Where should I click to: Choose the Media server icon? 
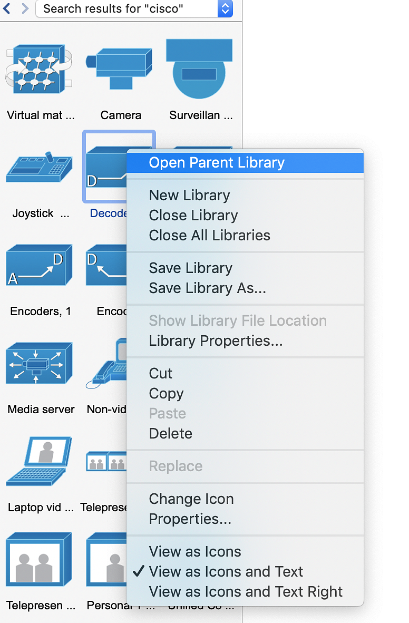tap(39, 364)
